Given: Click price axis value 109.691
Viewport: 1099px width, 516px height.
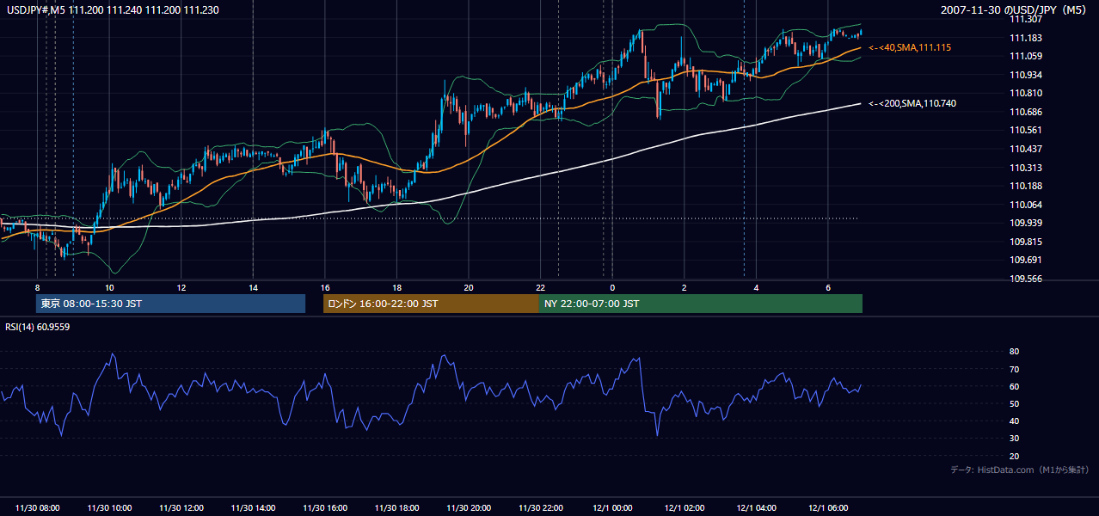Looking at the screenshot, I should (1025, 260).
